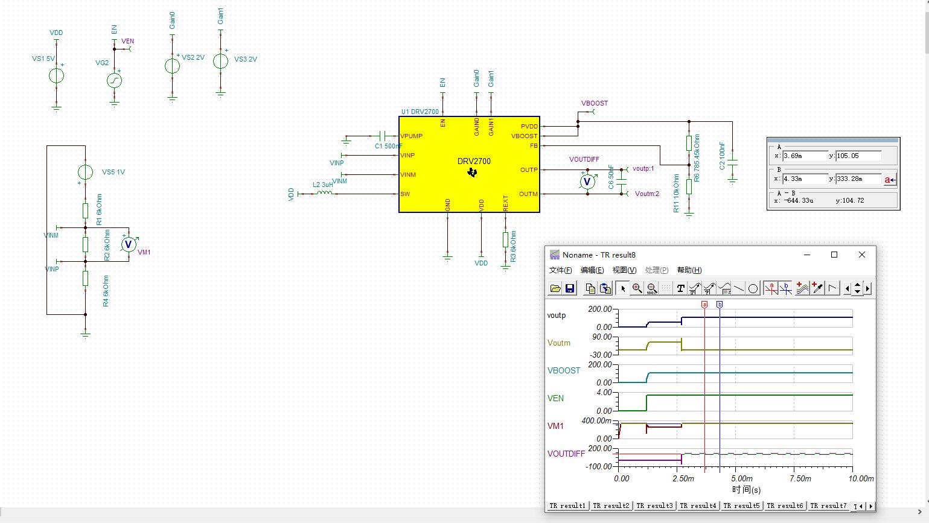Click the red-plus eyedropper icon
The image size is (929, 523).
click(817, 288)
